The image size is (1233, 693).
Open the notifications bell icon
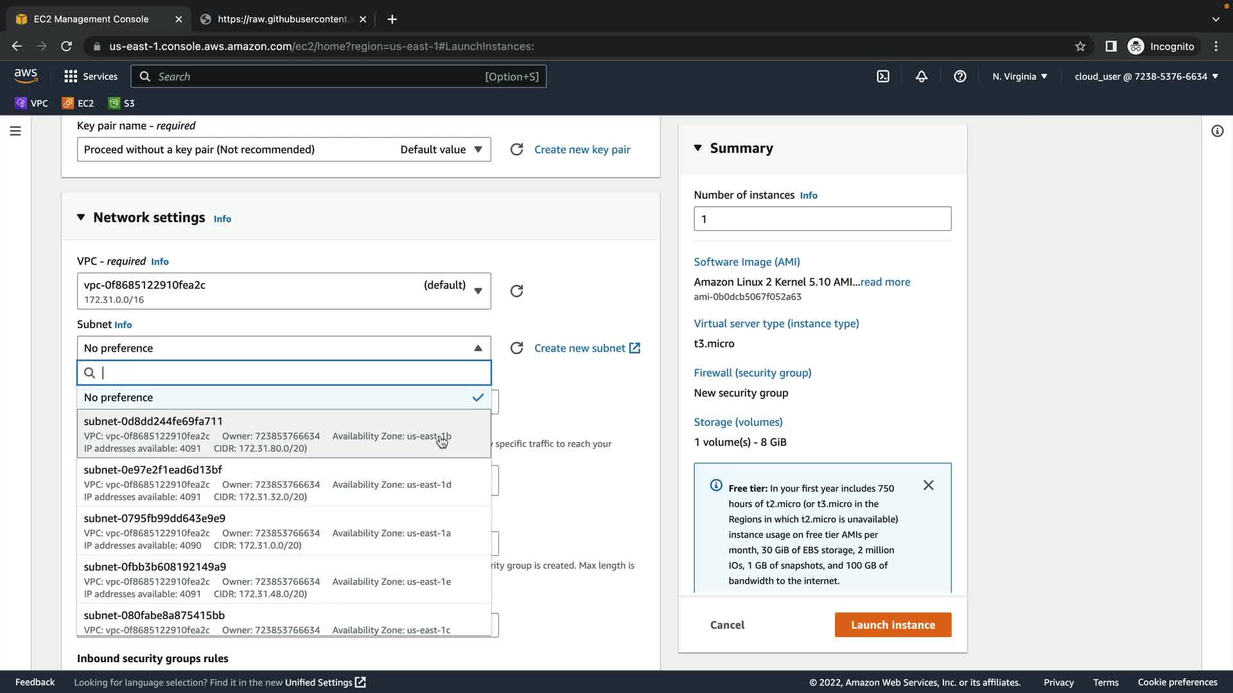click(922, 76)
